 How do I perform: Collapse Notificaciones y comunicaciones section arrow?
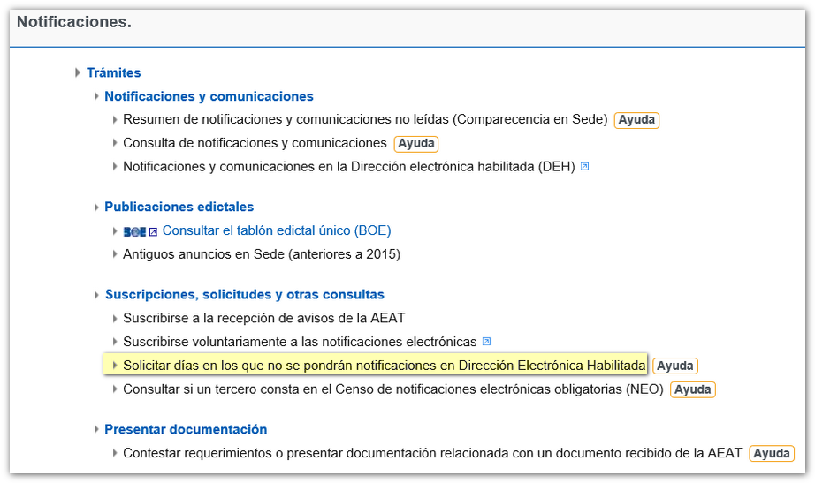pos(96,96)
